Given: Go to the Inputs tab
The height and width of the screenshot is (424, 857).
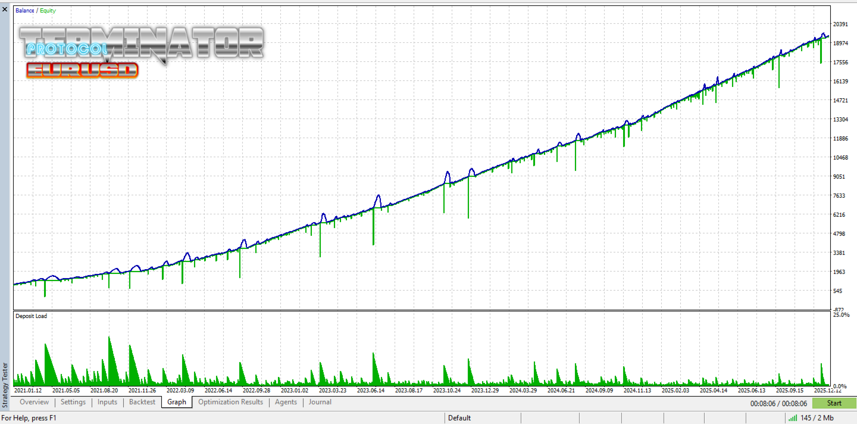Looking at the screenshot, I should tap(107, 402).
